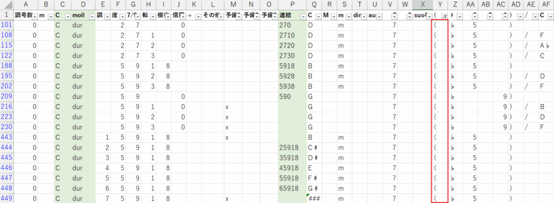554x203 pixels.
Task: Click the D♯ cell in row 445
Action: click(x=314, y=158)
